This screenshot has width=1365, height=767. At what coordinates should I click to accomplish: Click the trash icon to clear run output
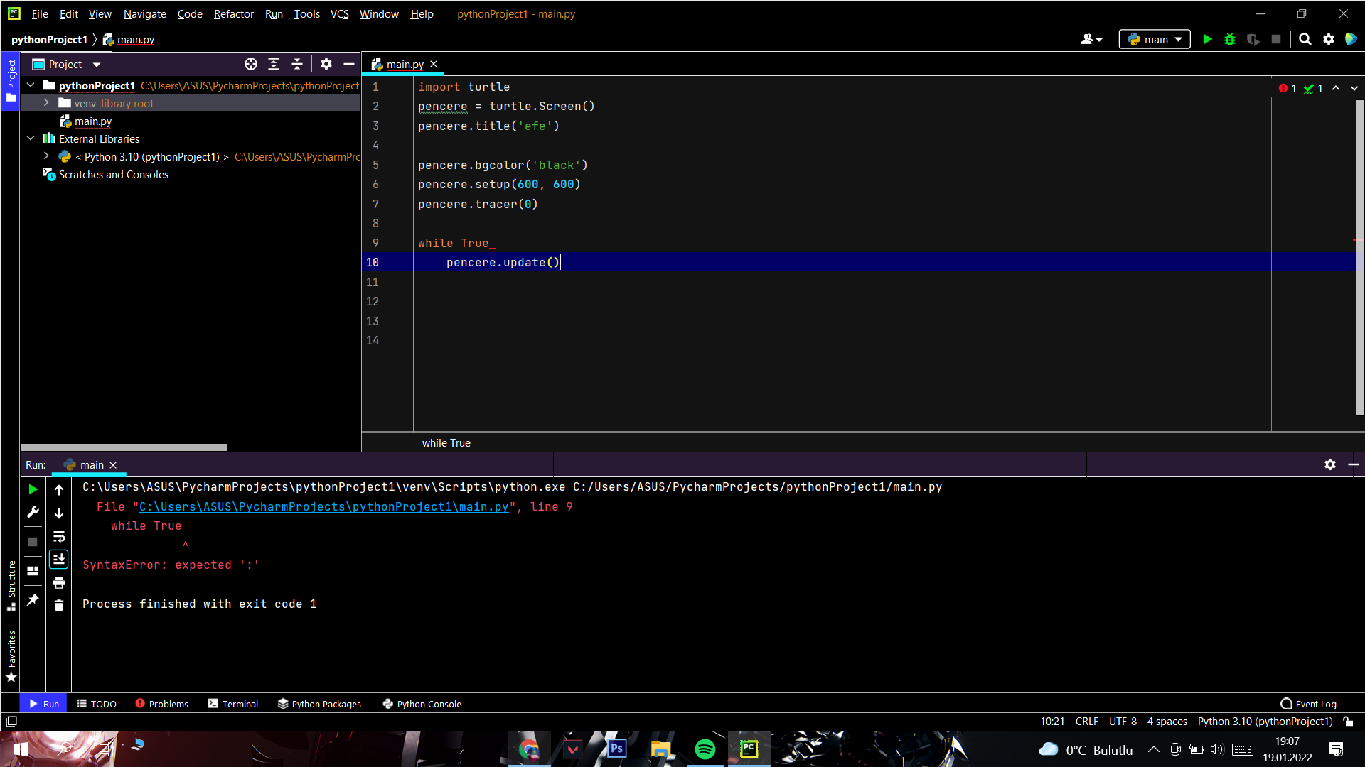click(x=59, y=606)
